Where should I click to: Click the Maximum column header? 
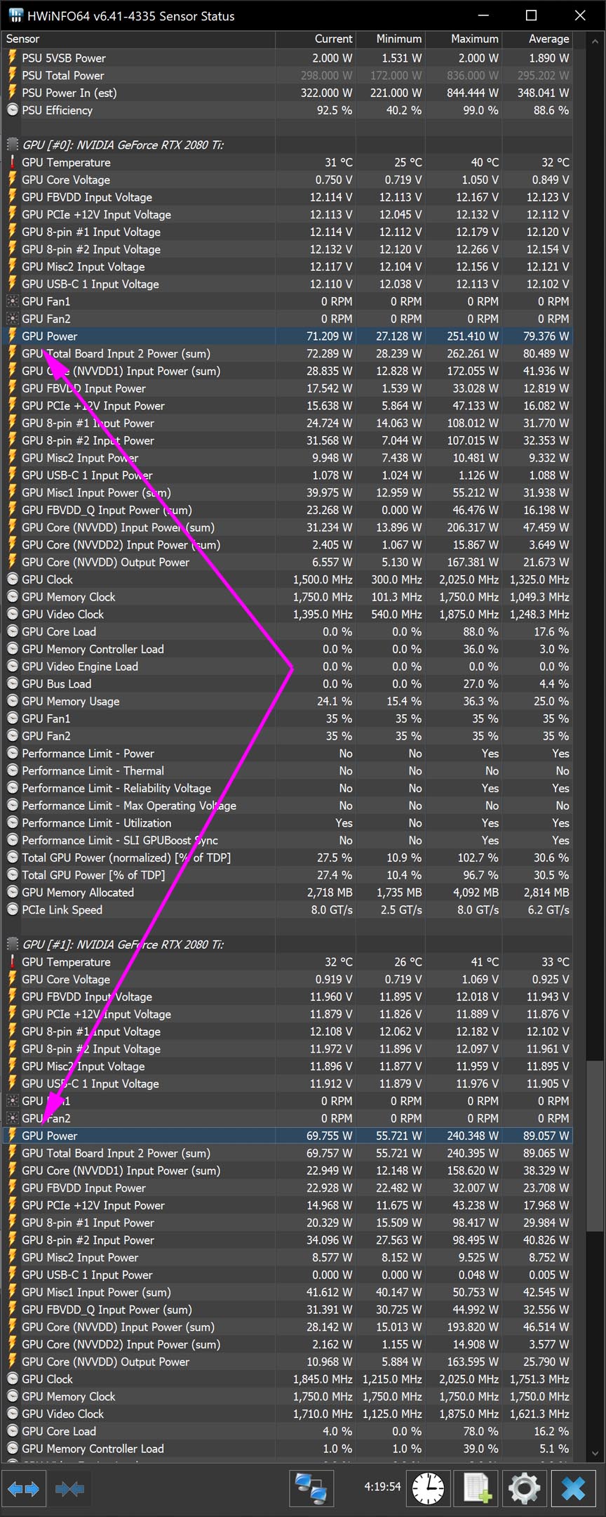pos(464,39)
